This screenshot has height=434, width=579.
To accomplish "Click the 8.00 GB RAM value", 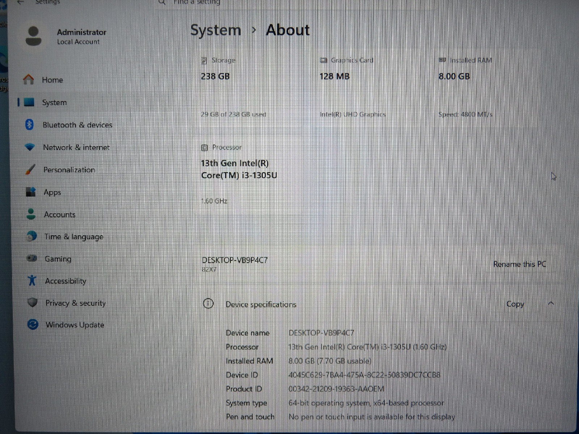I will (454, 76).
